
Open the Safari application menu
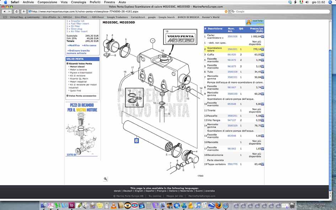[15, 2]
